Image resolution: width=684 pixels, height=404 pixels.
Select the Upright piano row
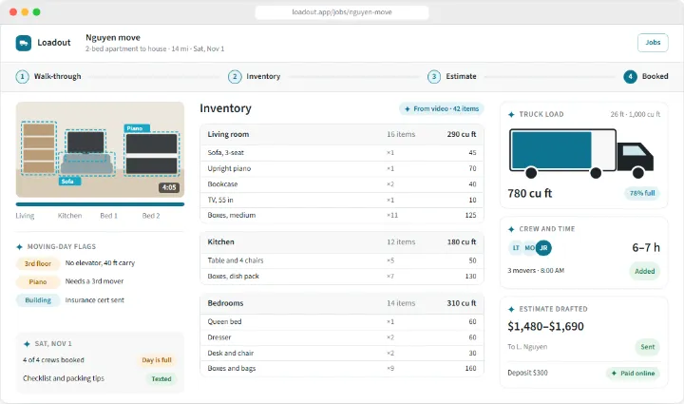[x=342, y=168]
